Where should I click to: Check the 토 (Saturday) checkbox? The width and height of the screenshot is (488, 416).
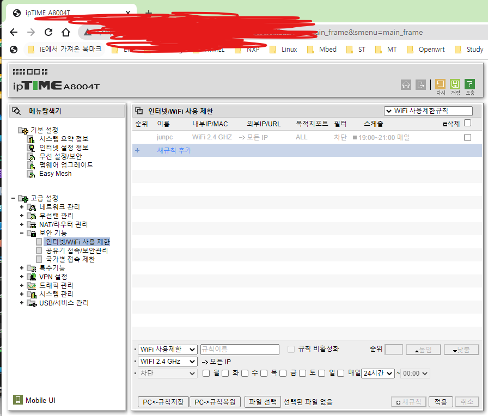(302, 373)
